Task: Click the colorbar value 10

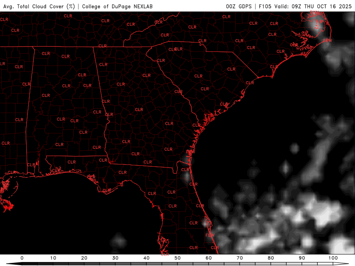Action: (53, 258)
